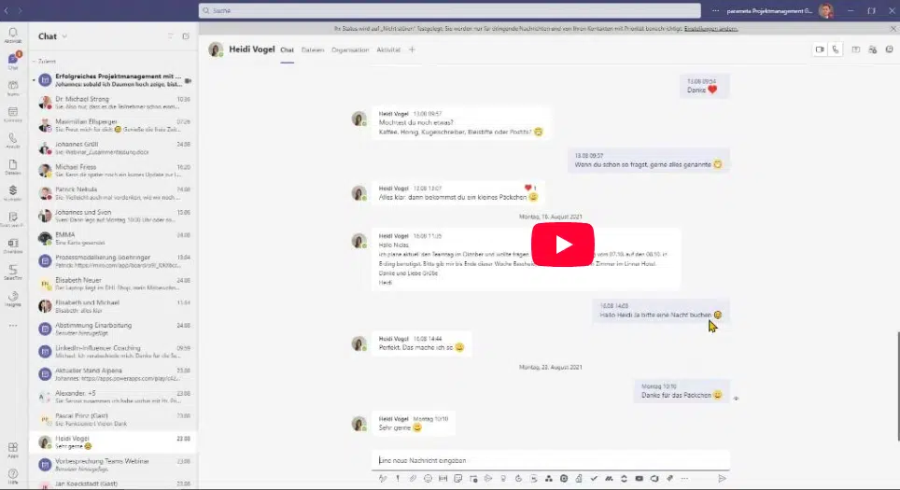Open the Files (Dateien) sidebar icon
The width and height of the screenshot is (900, 490).
(x=13, y=167)
